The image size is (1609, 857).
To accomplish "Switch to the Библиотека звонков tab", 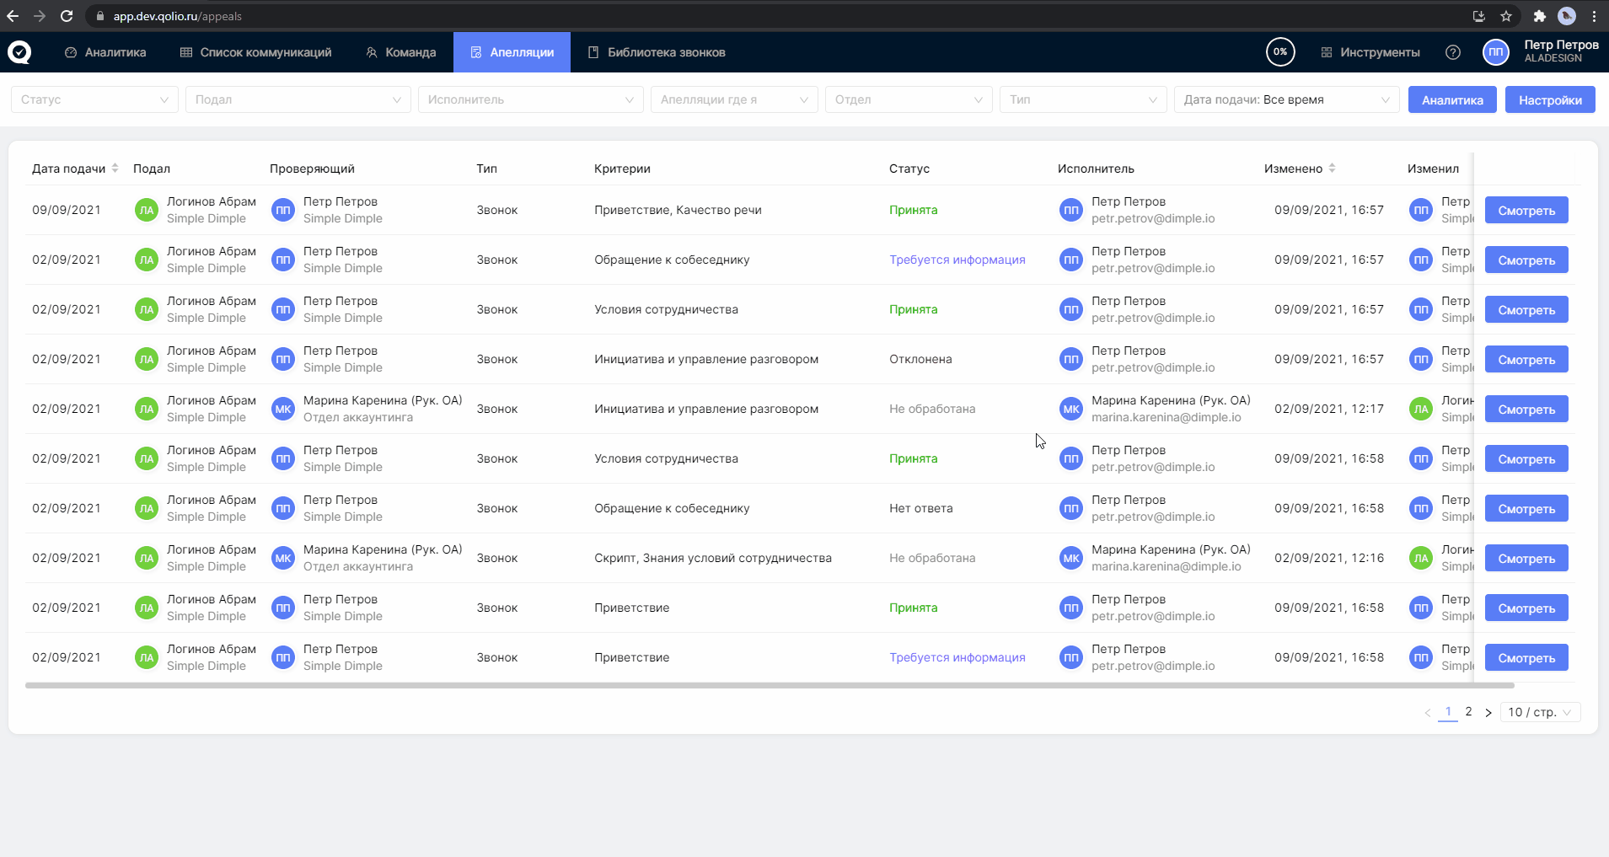I will (x=656, y=52).
